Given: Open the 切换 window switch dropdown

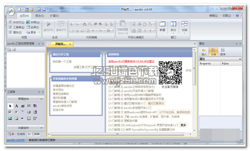Looking at the screenshot, I should pyautogui.click(x=184, y=33).
